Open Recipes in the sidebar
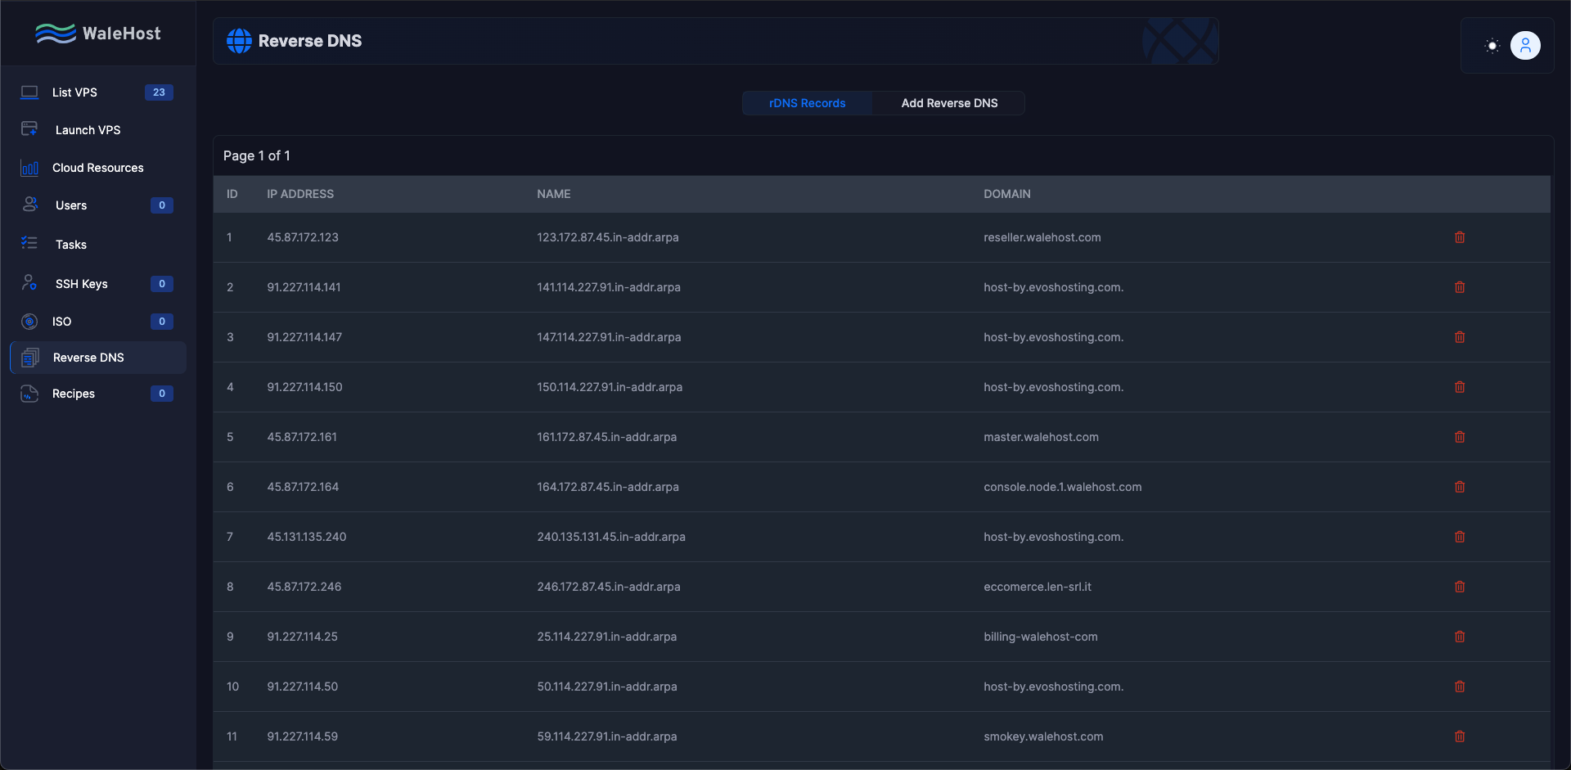Image resolution: width=1571 pixels, height=770 pixels. pyautogui.click(x=98, y=394)
